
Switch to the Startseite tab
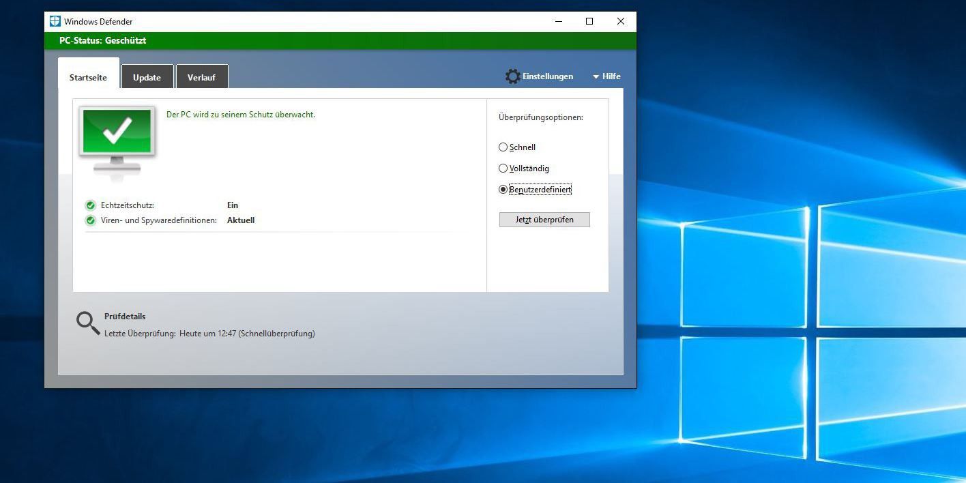pos(88,74)
